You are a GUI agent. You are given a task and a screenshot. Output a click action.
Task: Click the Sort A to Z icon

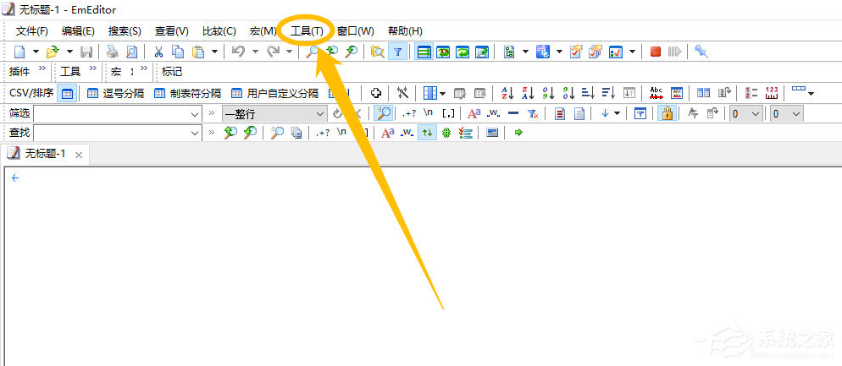(x=507, y=93)
